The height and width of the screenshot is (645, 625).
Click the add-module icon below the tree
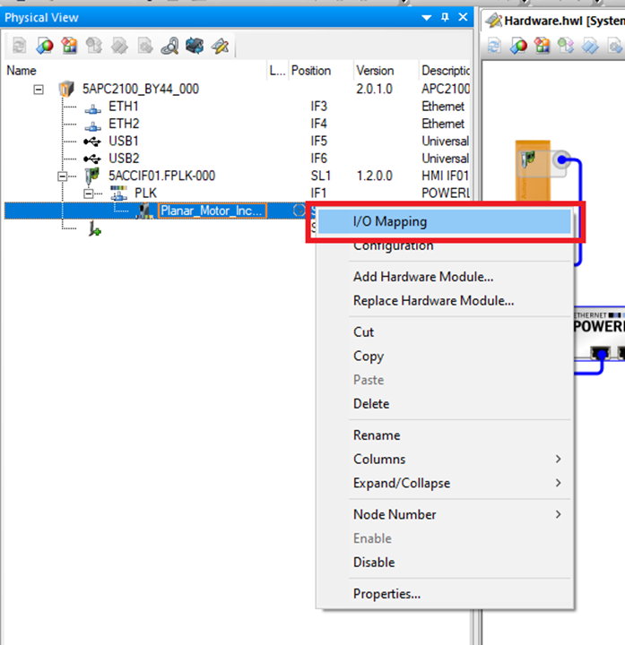(x=93, y=230)
